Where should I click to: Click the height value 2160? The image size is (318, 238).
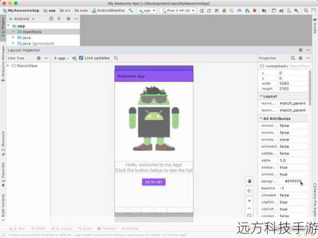coord(284,89)
